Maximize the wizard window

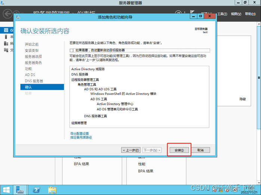tap(200, 16)
